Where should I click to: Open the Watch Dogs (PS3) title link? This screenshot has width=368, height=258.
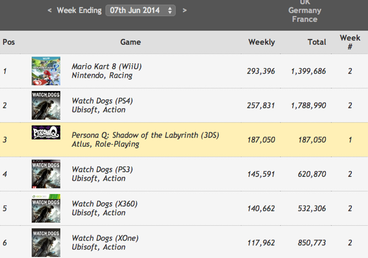coord(102,169)
